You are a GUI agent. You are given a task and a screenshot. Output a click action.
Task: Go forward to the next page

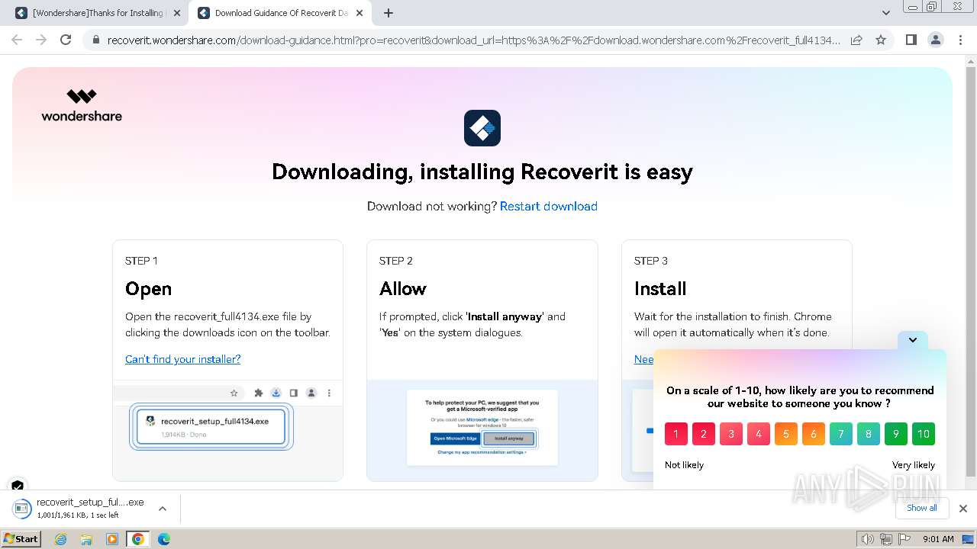(41, 40)
